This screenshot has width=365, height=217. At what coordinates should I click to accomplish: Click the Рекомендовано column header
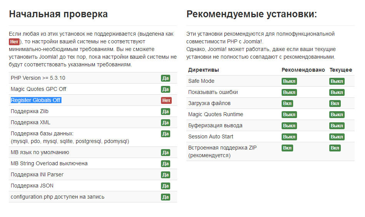tap(303, 70)
